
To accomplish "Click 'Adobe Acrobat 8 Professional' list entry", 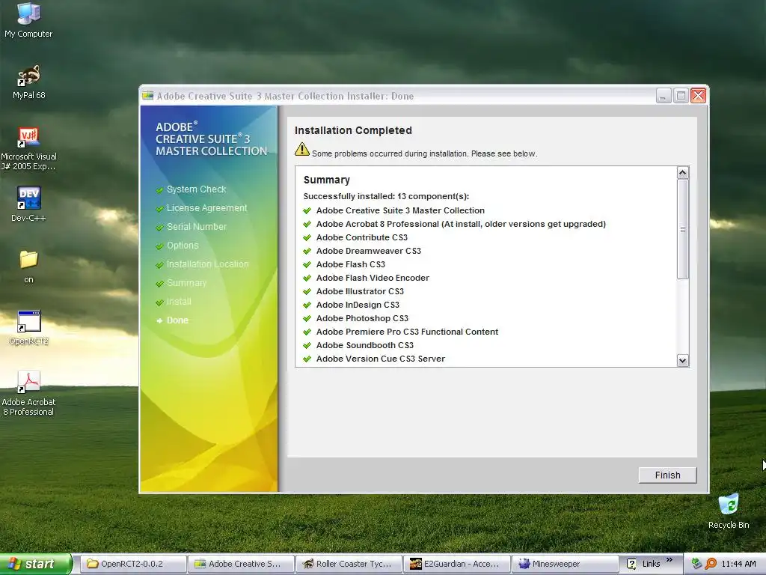I will [x=461, y=224].
